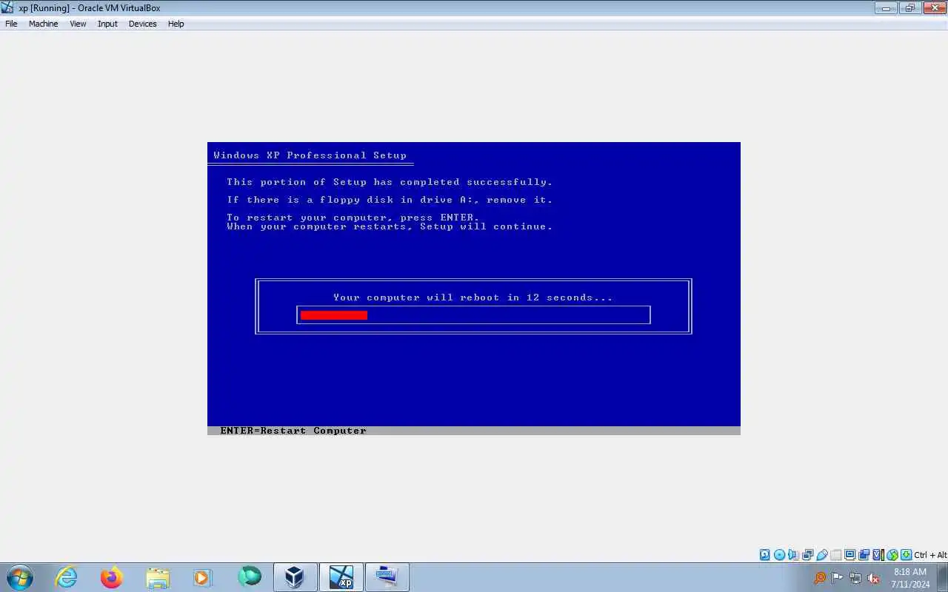
Task: Click the muted volume tray icon
Action: point(873,578)
